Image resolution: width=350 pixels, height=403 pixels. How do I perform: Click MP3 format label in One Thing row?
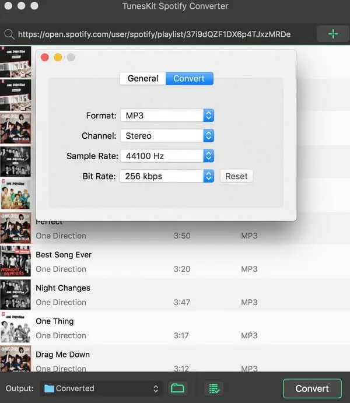tap(249, 335)
